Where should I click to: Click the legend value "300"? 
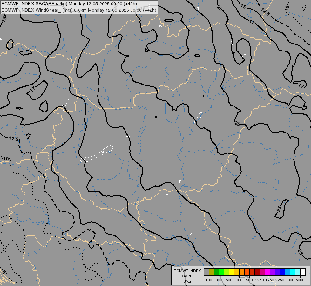click(219, 280)
